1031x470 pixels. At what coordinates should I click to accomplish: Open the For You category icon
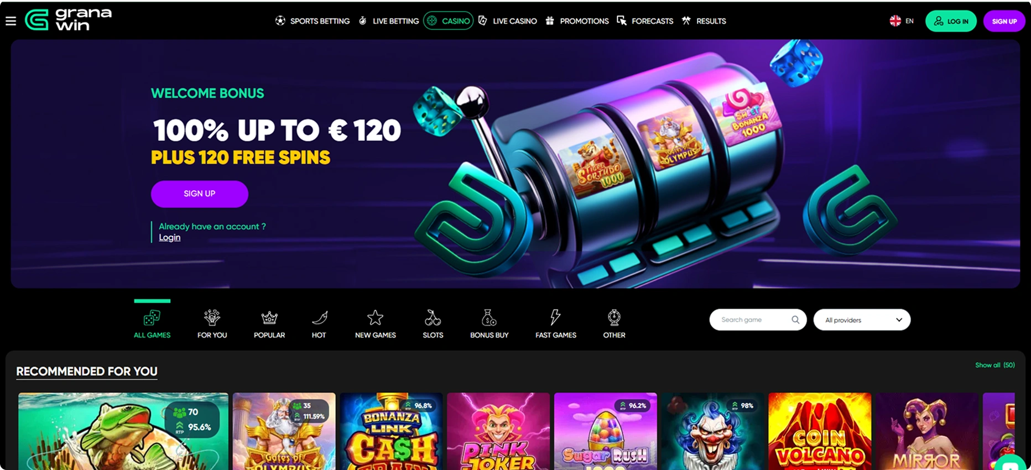point(212,317)
